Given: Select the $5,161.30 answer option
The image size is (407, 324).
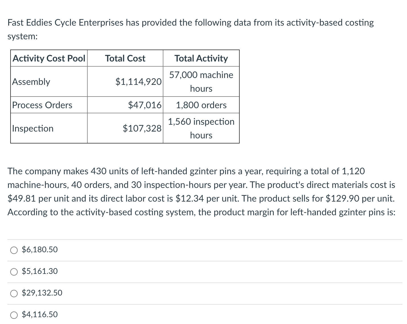Looking at the screenshot, I should [x=13, y=271].
